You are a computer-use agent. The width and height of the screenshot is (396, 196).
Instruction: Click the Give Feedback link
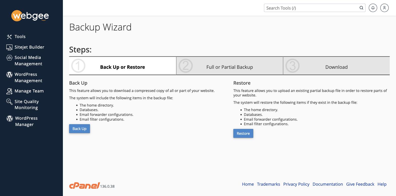[x=360, y=184]
